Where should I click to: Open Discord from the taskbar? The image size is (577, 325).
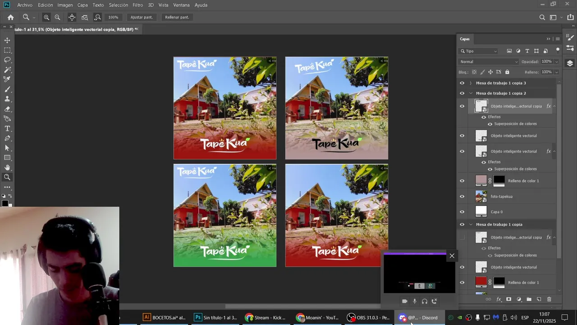coord(419,317)
